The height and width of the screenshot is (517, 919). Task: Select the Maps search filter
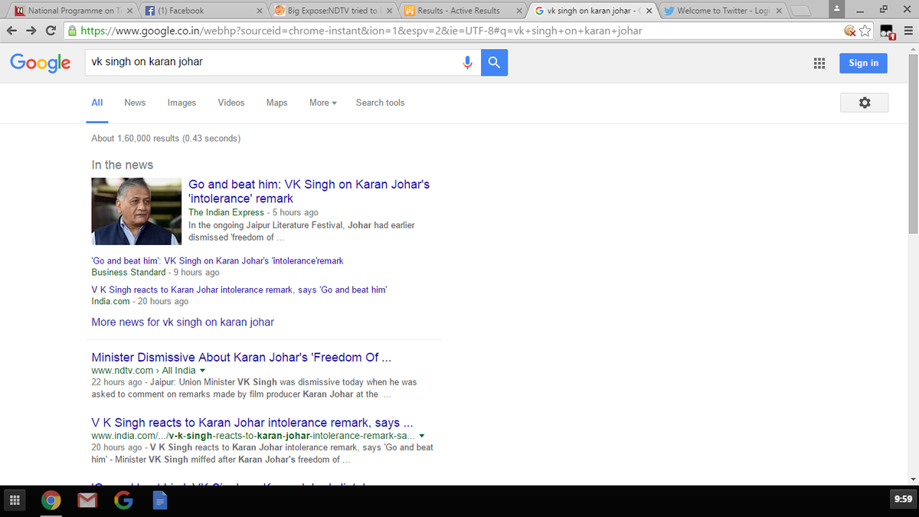277,103
